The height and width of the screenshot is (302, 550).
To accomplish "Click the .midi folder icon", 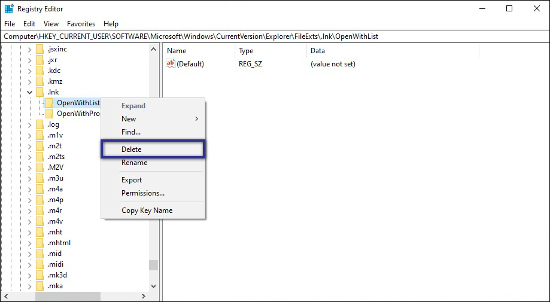I will click(x=39, y=264).
